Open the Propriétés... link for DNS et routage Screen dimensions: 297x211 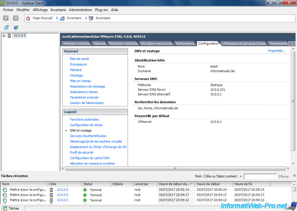(x=277, y=51)
